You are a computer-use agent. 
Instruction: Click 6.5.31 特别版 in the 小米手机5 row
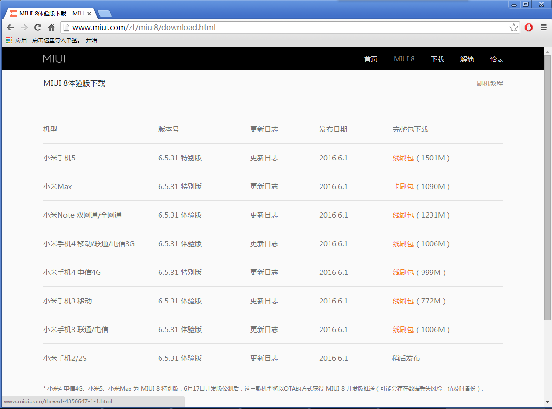(180, 158)
